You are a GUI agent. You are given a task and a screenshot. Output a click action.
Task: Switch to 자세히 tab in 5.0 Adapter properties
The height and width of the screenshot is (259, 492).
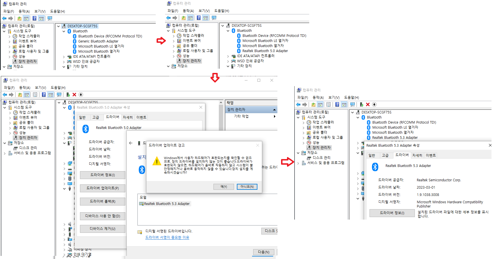coord(128,117)
